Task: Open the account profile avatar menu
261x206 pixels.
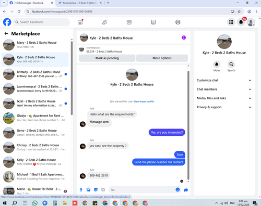Action: click(x=251, y=22)
